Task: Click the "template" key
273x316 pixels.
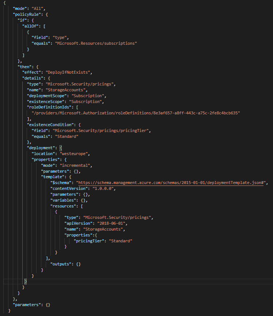Action: coord(53,177)
